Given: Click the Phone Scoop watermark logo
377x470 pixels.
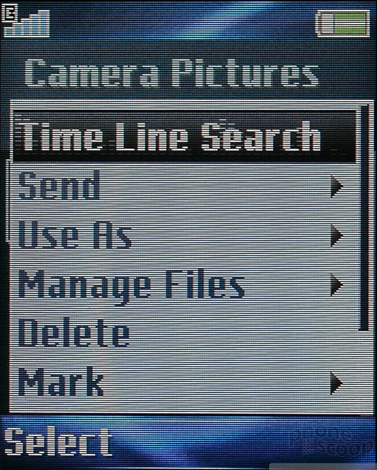Looking at the screenshot, I should [332, 442].
